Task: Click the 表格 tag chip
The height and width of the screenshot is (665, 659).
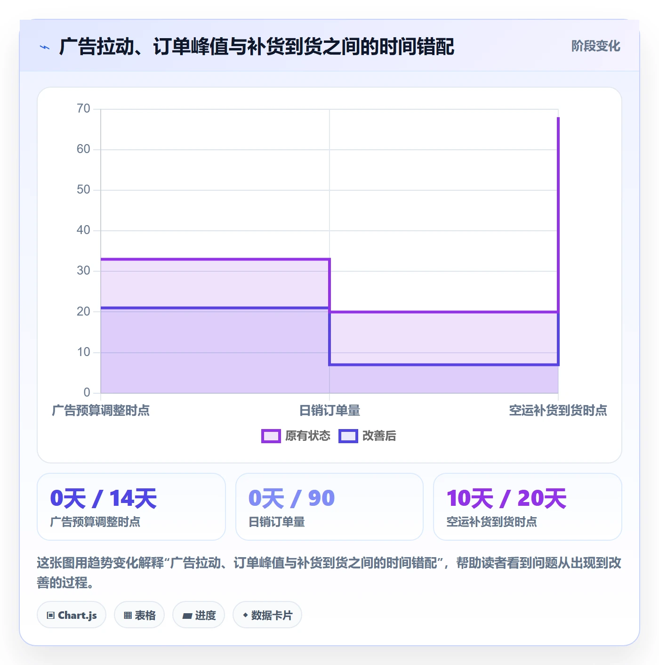Action: (x=139, y=615)
